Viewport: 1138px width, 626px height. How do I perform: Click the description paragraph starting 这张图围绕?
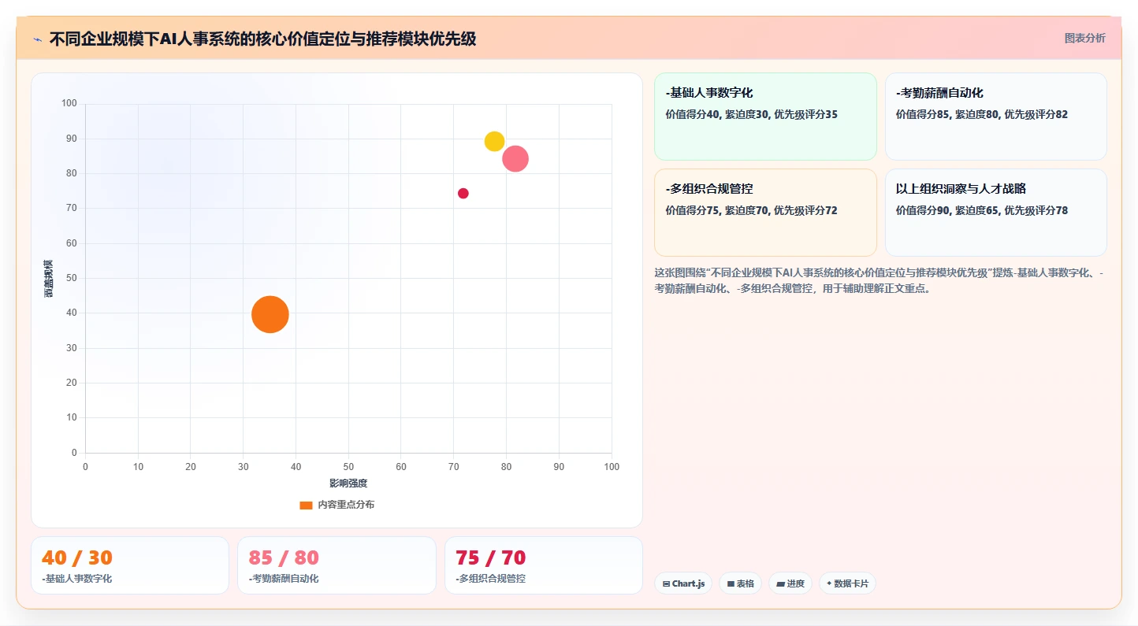click(880, 280)
